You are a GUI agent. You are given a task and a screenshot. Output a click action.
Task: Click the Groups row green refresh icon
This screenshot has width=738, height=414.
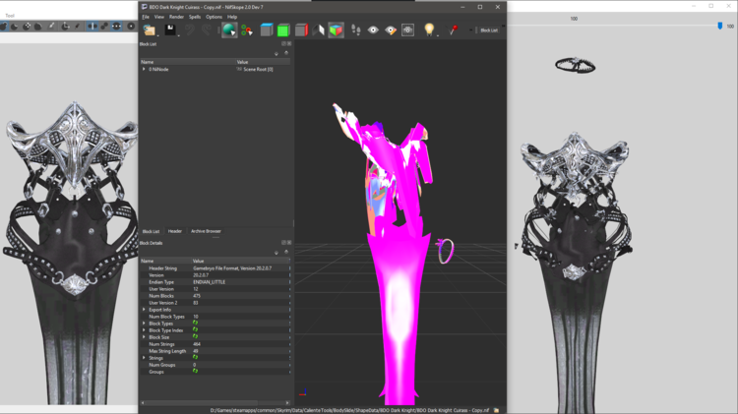(x=195, y=371)
